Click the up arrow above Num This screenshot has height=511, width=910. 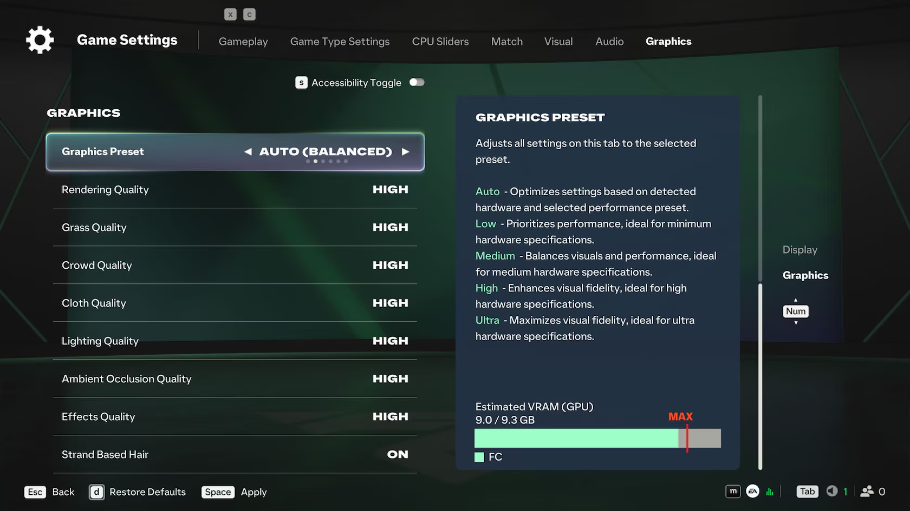pos(796,300)
